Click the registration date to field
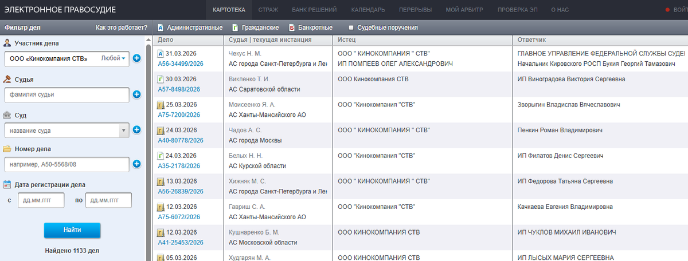 (108, 200)
